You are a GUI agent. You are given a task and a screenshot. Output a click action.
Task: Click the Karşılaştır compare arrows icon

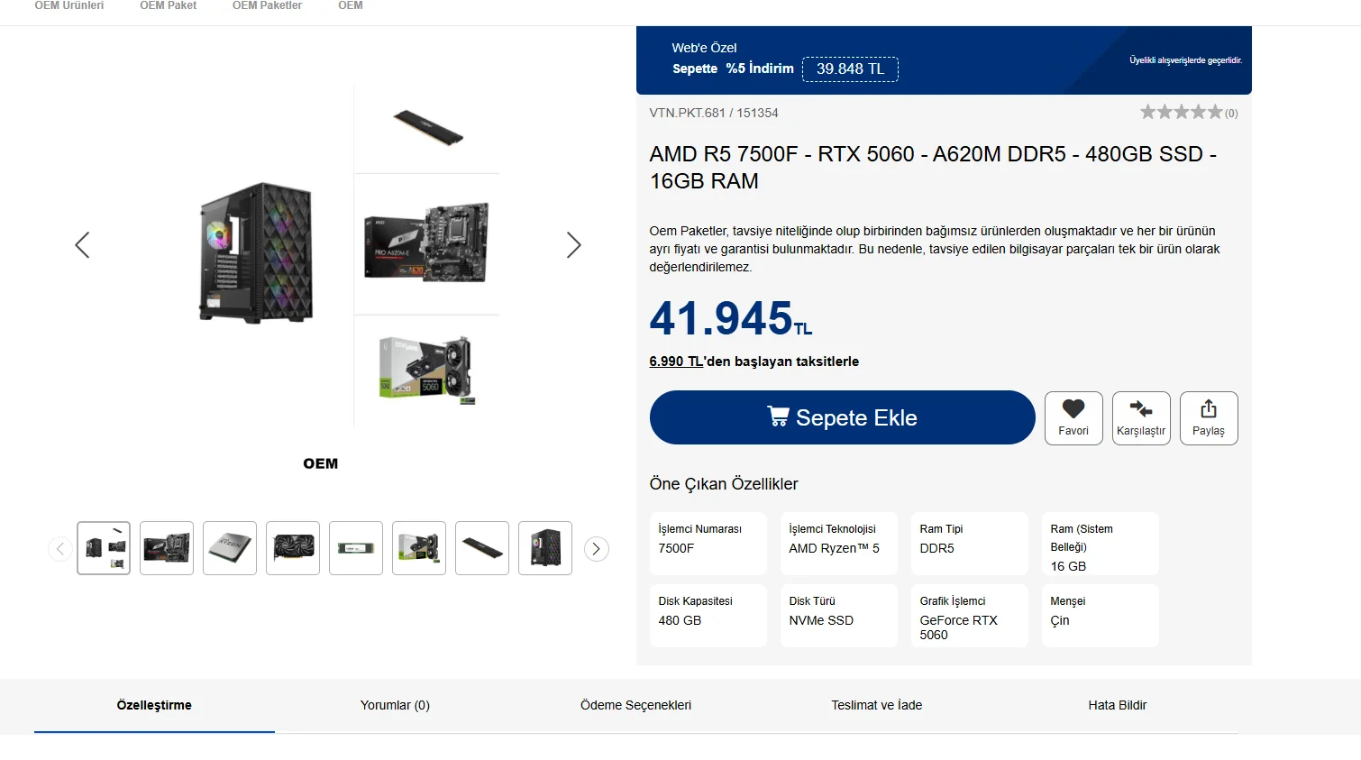(x=1141, y=408)
